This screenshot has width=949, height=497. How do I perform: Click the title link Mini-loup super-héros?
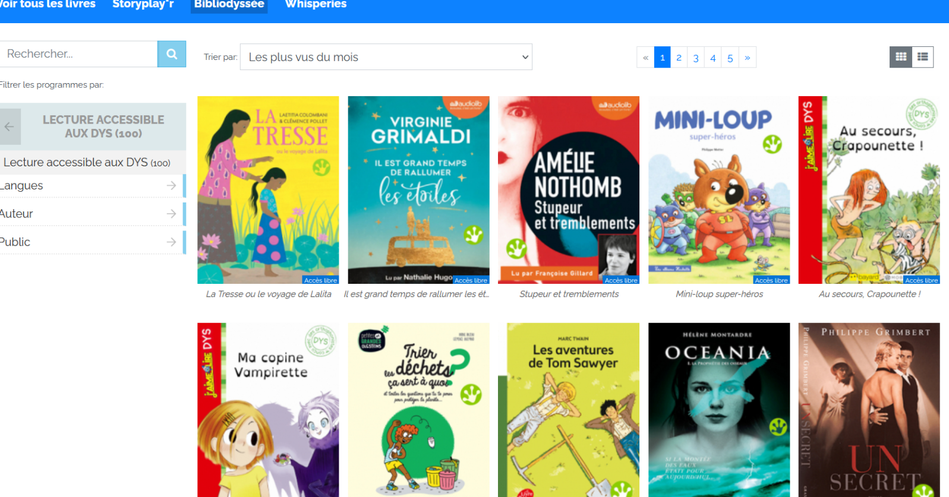(720, 294)
